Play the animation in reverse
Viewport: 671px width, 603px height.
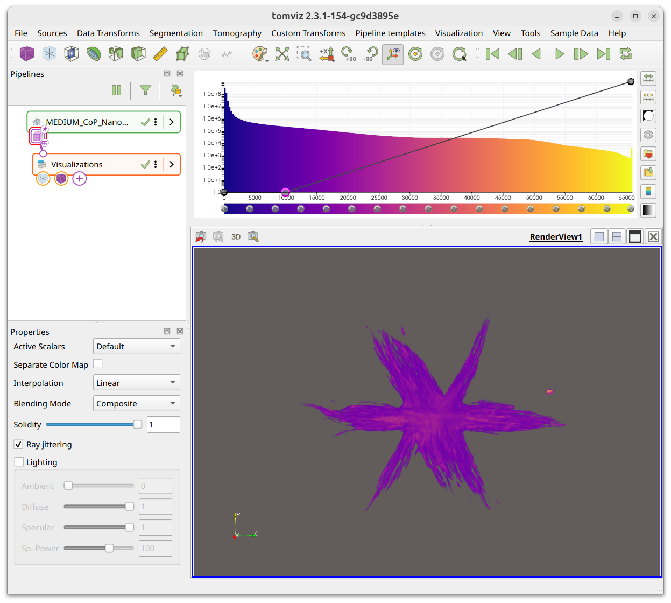point(536,54)
